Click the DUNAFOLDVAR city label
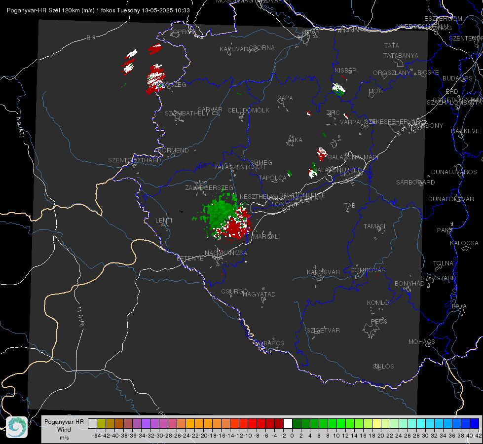Image resolution: width=483 pixels, height=444 pixels. pyautogui.click(x=451, y=199)
